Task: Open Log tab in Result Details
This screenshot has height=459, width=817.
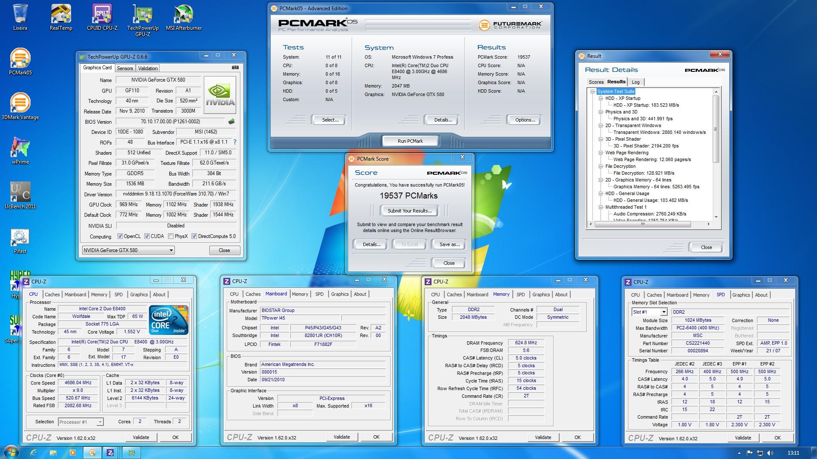Action: (x=635, y=82)
